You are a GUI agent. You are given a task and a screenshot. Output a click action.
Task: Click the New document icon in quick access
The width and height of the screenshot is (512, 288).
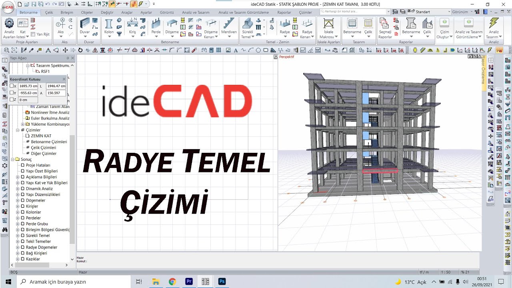tap(20, 4)
